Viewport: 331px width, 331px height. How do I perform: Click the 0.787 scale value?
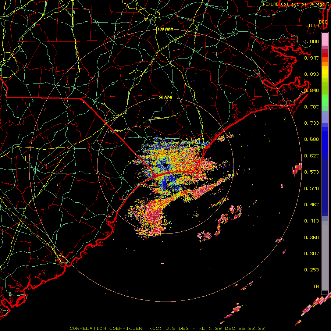click(x=312, y=107)
